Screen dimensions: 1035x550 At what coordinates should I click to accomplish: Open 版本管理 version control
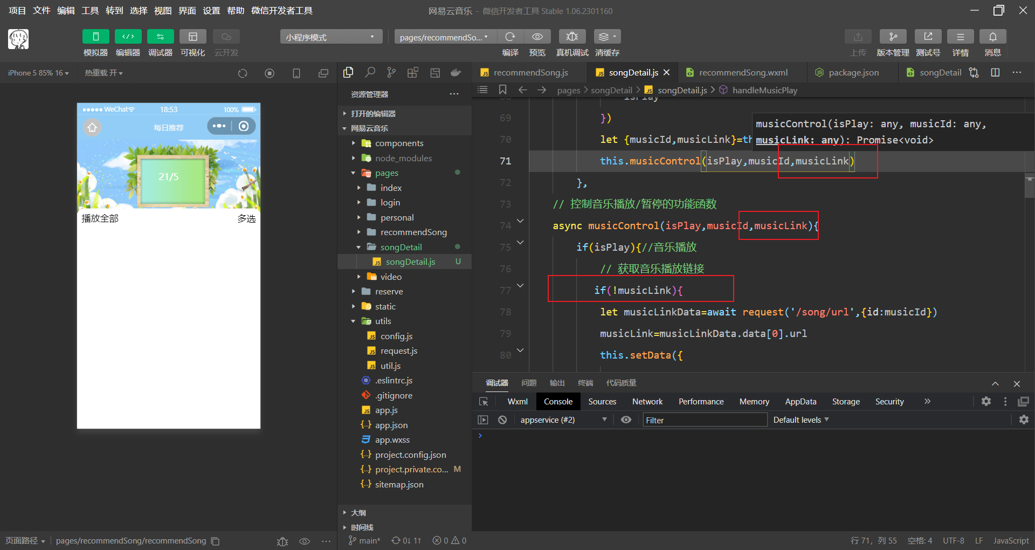pyautogui.click(x=893, y=36)
